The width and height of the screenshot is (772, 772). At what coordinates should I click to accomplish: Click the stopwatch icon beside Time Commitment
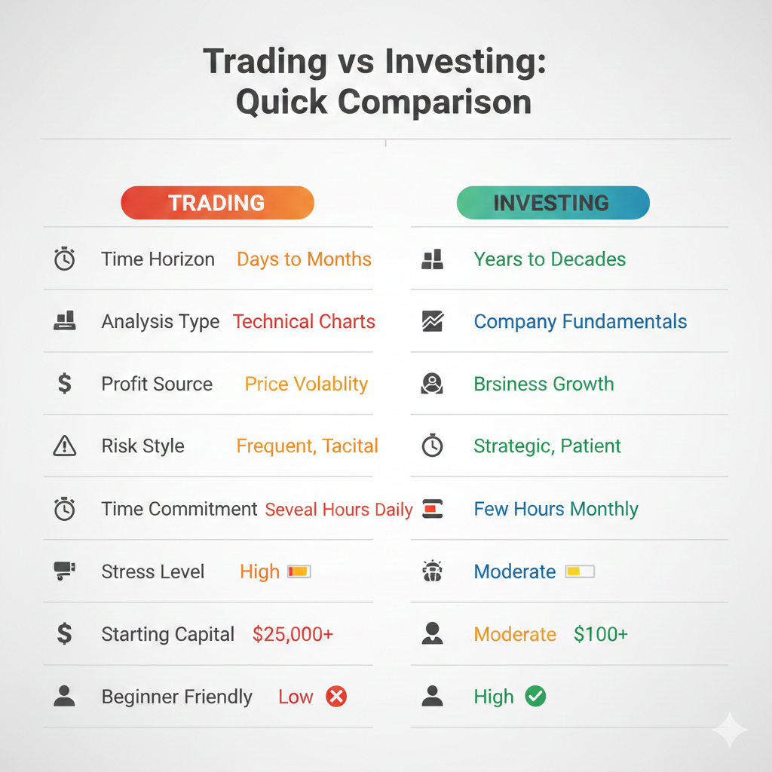coord(65,510)
